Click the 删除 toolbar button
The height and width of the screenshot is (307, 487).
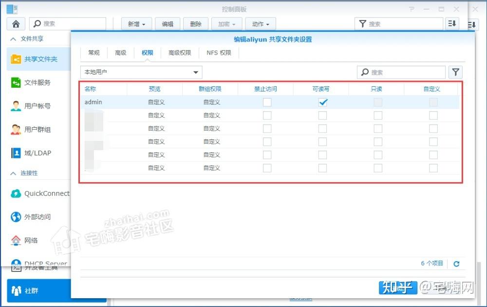(x=196, y=23)
